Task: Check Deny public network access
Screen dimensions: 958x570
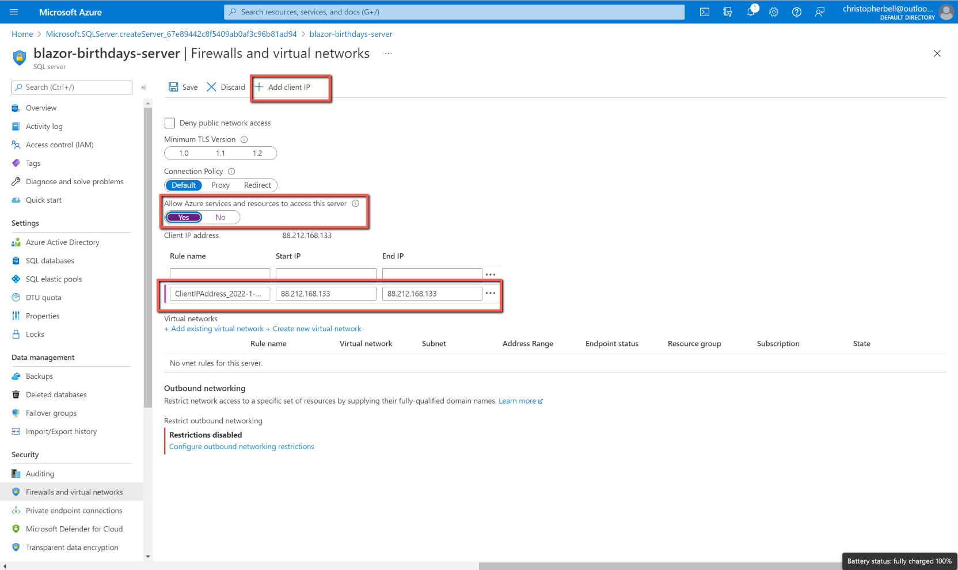Action: pyautogui.click(x=169, y=123)
